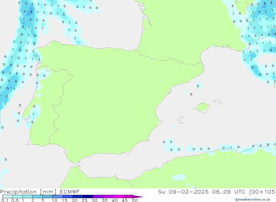Select the ECMWF model label
This screenshot has width=276, height=202.
[x=70, y=192]
